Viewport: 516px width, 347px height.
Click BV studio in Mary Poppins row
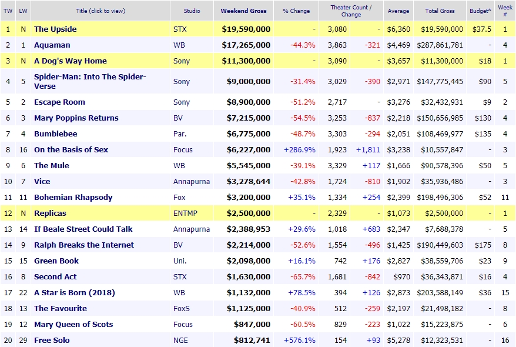(x=177, y=118)
